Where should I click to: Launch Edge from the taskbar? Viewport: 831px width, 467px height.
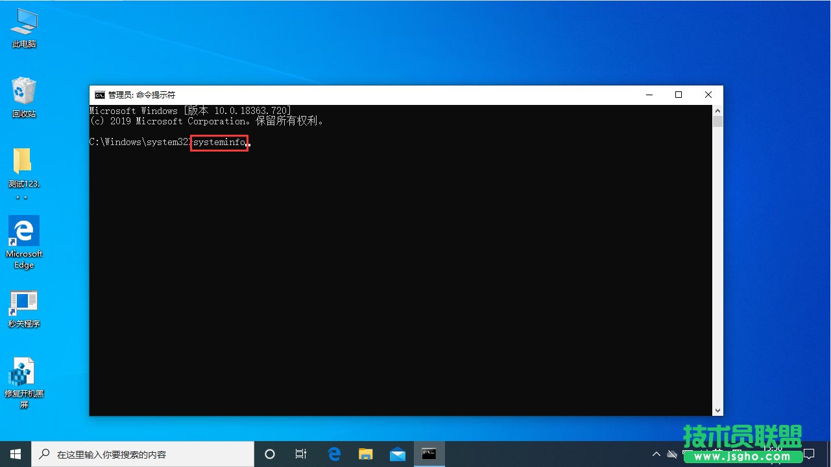click(x=333, y=453)
